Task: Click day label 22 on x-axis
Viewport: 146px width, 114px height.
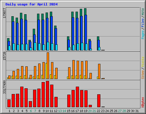Action: point(98,111)
